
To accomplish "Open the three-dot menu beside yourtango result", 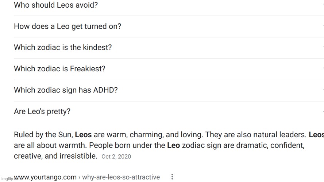I will tap(172, 177).
